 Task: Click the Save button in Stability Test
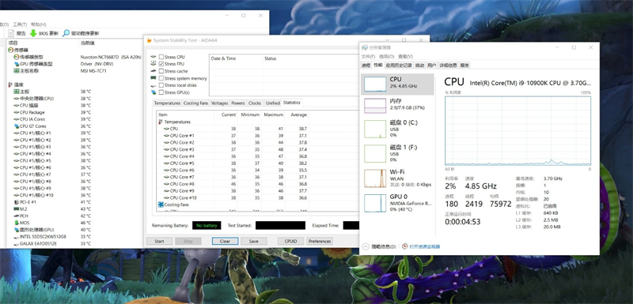[x=254, y=241]
